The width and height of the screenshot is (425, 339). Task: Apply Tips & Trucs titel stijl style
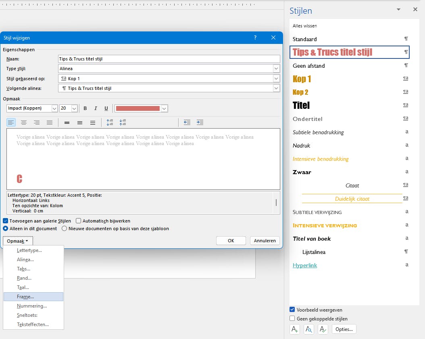point(349,52)
